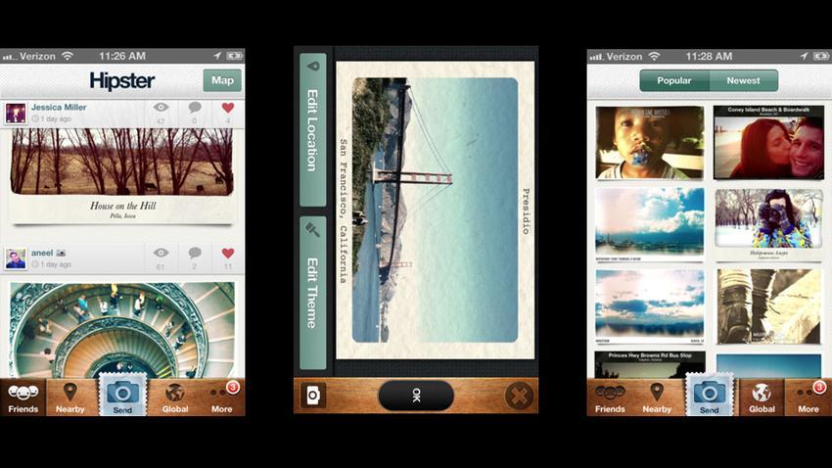The height and width of the screenshot is (468, 832).
Task: Tap camera icon in the editor's wooden bar
Action: (x=313, y=396)
